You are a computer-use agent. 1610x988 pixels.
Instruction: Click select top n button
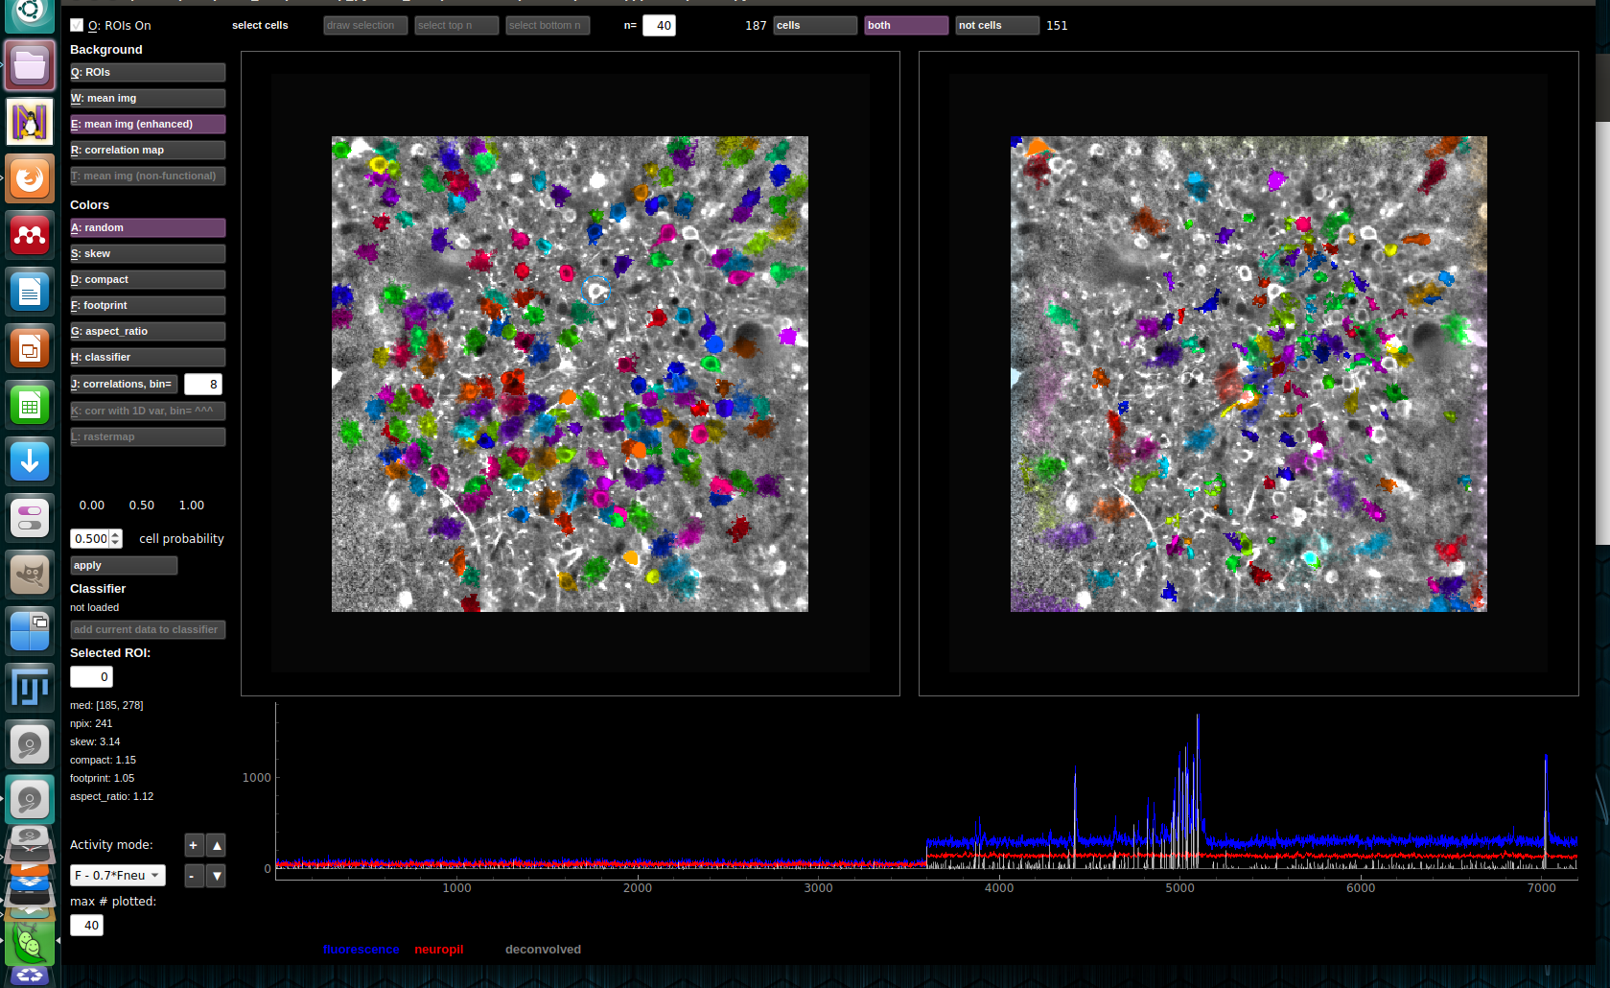click(456, 25)
